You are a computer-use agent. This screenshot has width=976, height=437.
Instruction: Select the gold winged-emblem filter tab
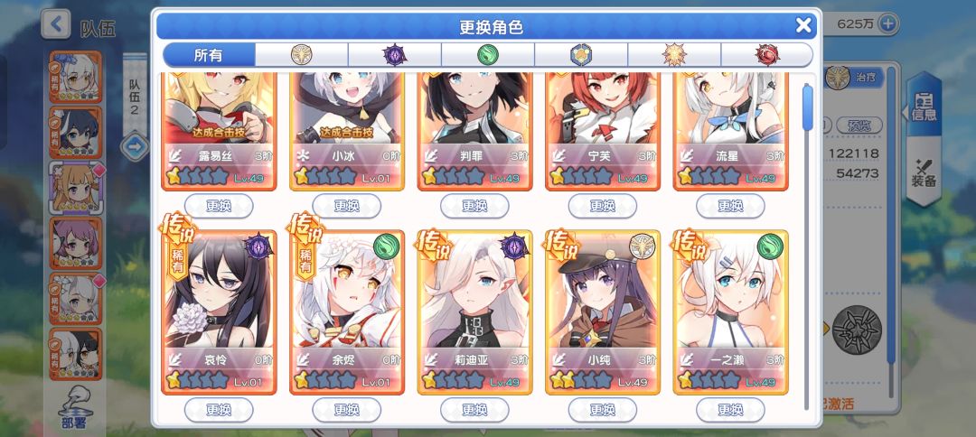click(x=301, y=55)
